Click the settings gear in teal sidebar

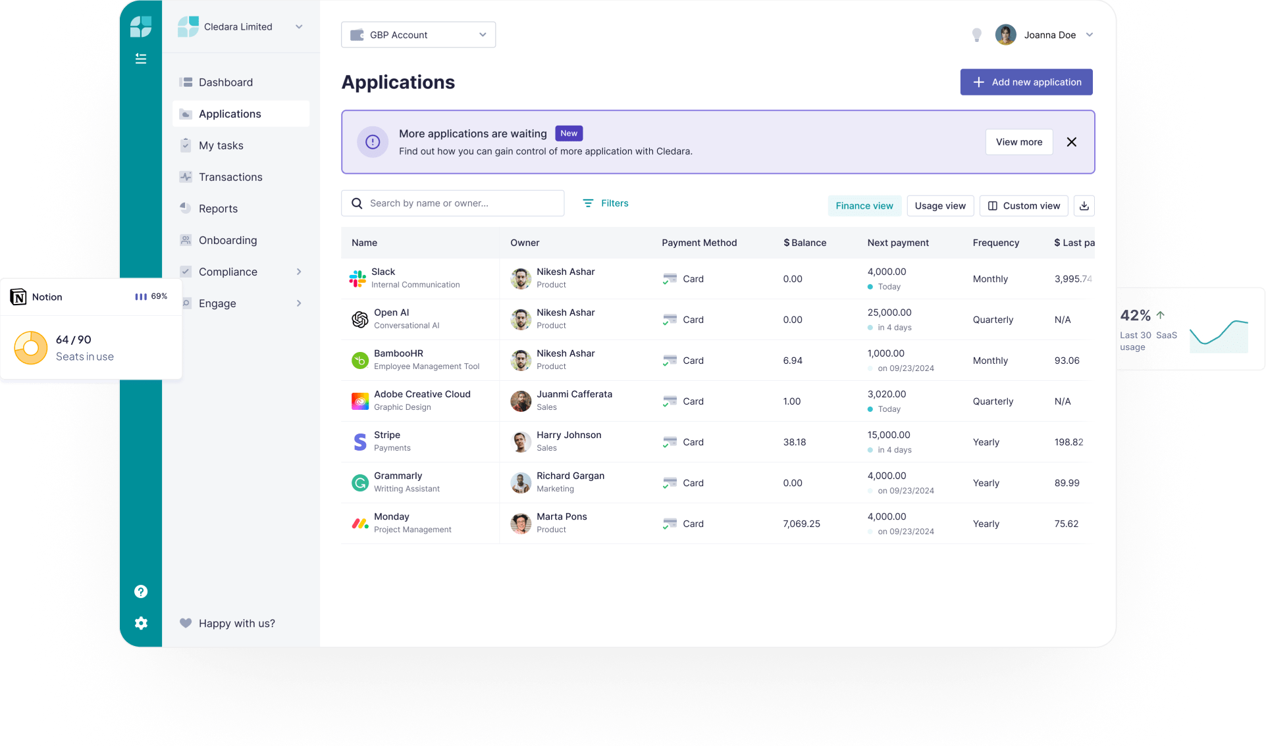pyautogui.click(x=141, y=623)
